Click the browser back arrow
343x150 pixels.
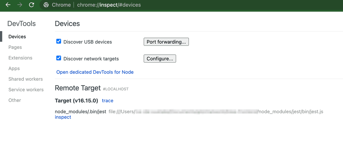(x=8, y=5)
